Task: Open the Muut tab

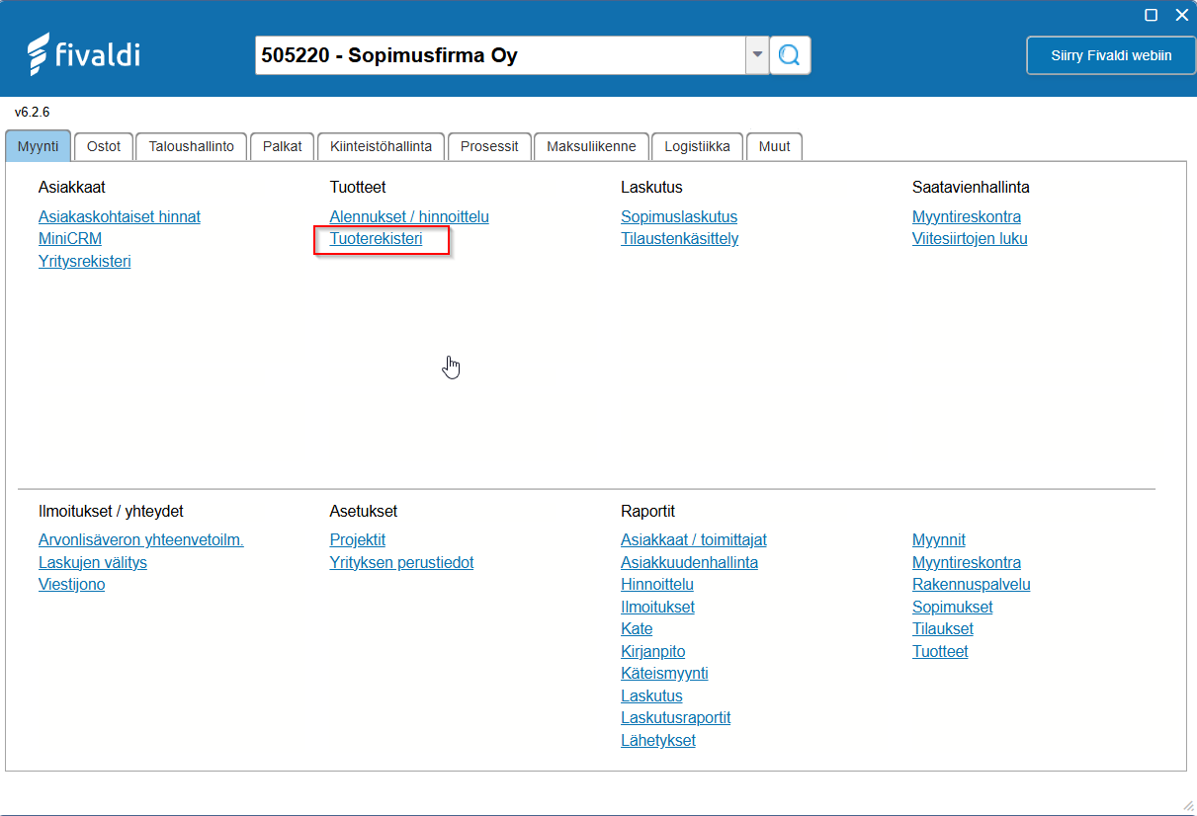Action: tap(774, 146)
